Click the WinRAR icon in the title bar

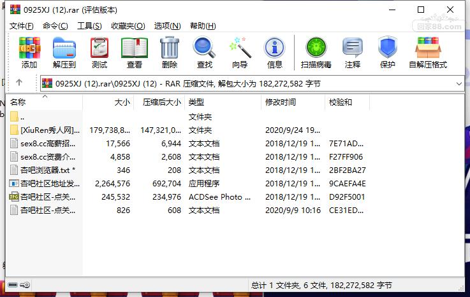pos(15,10)
